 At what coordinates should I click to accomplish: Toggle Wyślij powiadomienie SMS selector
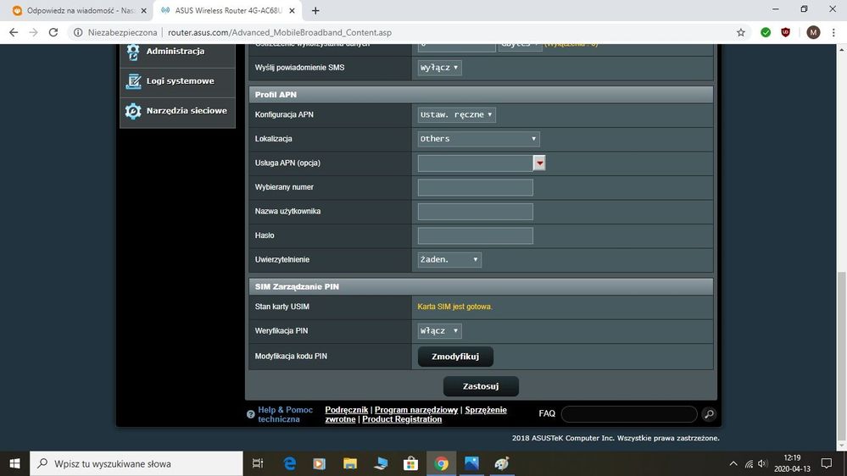click(440, 68)
